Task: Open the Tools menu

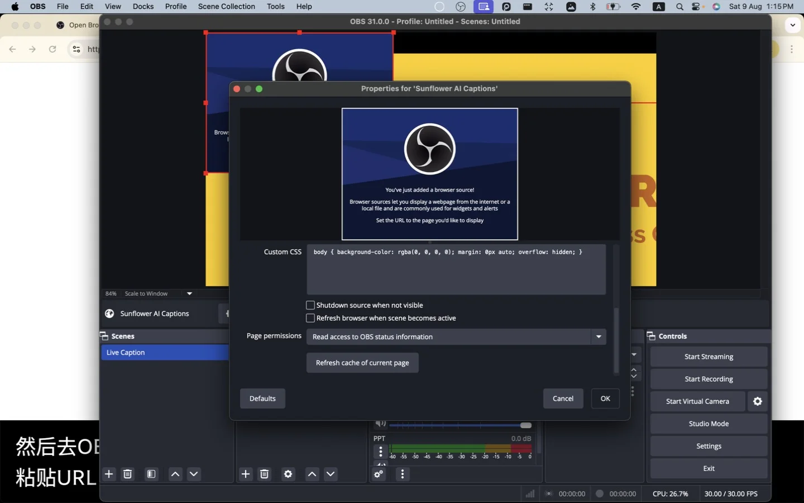Action: (x=276, y=7)
